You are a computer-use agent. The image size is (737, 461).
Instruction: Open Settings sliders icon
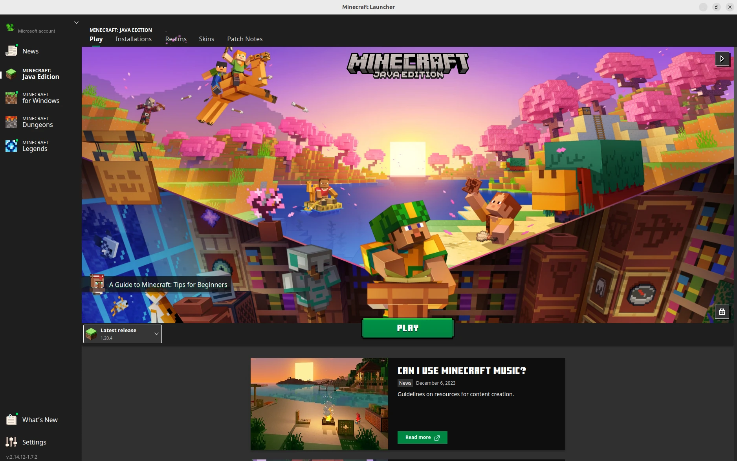click(11, 442)
